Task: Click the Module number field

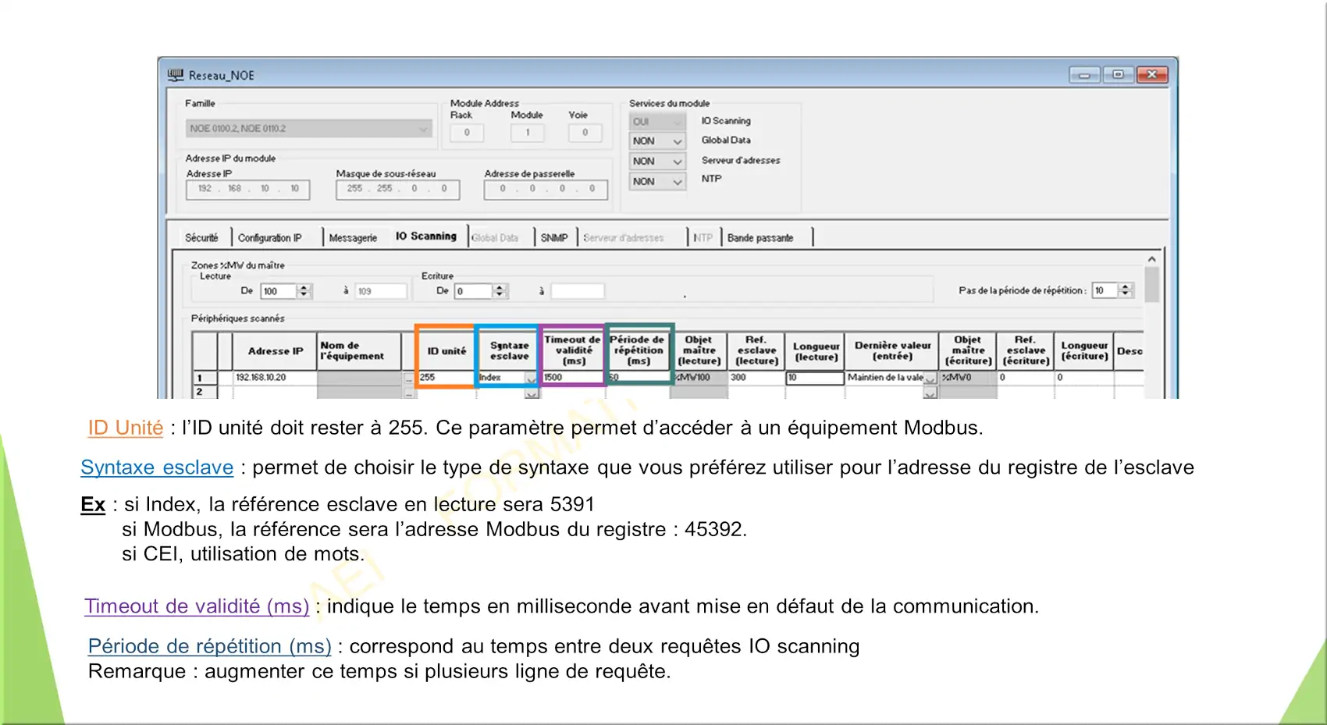Action: [x=528, y=133]
